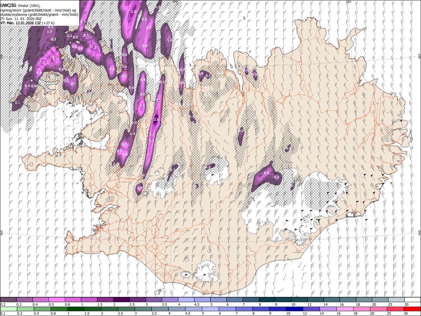Click the 0.2 swatch in upper legend row
421x316 pixels.
click(8, 300)
